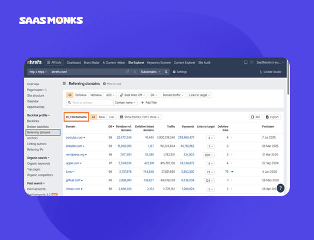Open the wordpress.org domain link
This screenshot has width=314, height=240.
75,155
